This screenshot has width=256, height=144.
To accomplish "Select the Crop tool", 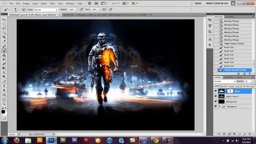I will [4, 37].
